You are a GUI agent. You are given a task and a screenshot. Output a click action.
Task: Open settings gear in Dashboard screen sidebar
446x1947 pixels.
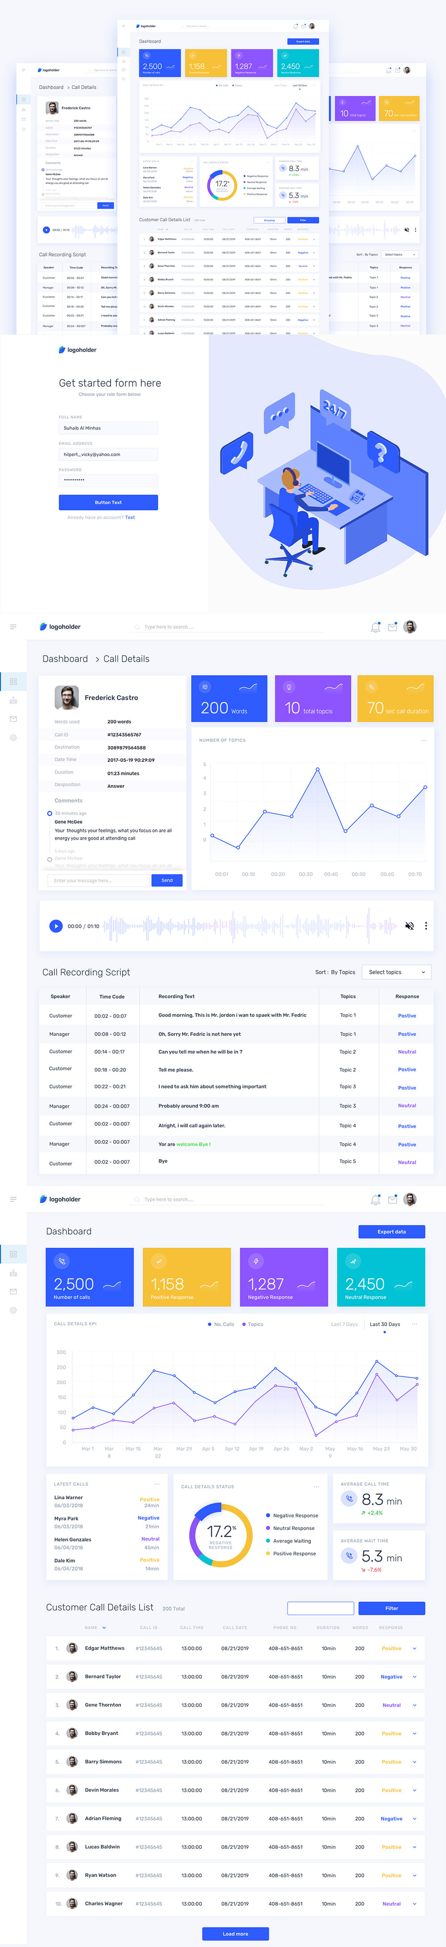click(13, 1311)
